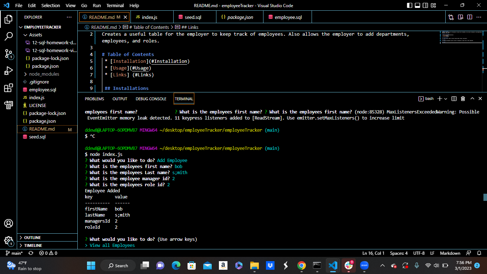
Task: Click the synchronize changes status icon
Action: 31,253
